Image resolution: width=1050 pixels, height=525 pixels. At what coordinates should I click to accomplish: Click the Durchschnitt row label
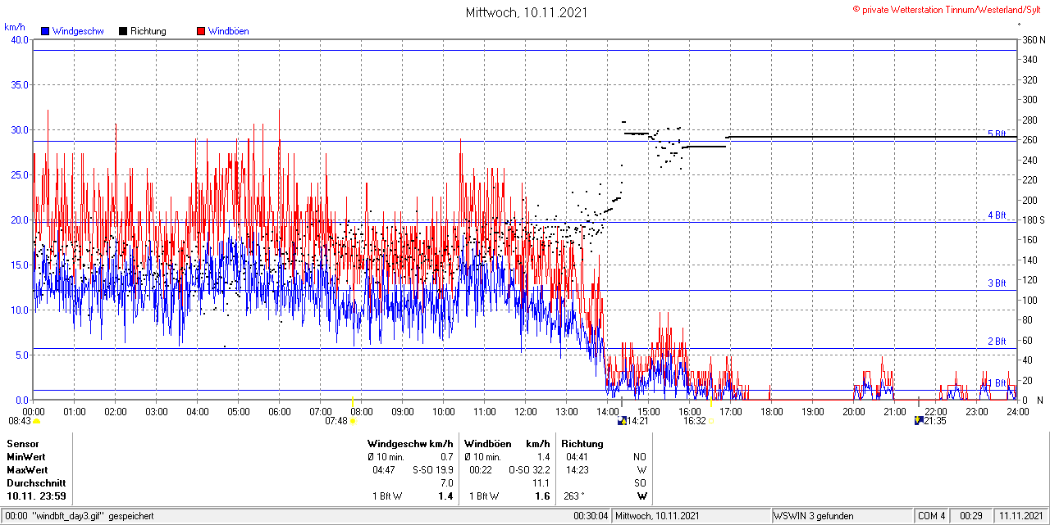pyautogui.click(x=35, y=483)
